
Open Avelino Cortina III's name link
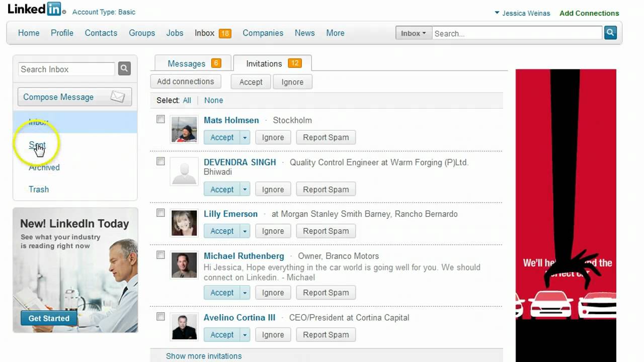pos(239,317)
